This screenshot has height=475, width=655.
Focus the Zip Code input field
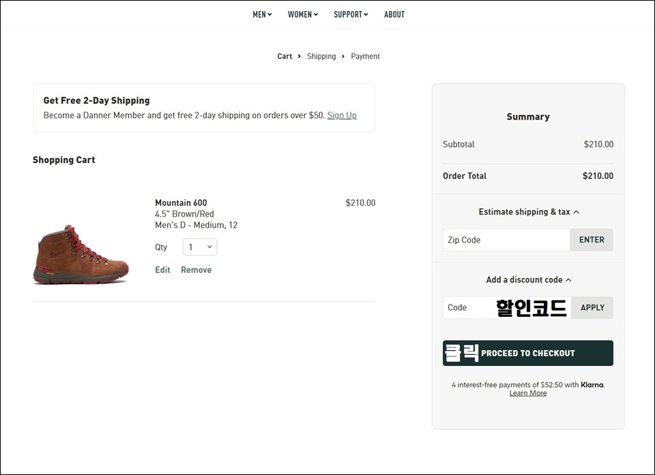[x=506, y=240]
